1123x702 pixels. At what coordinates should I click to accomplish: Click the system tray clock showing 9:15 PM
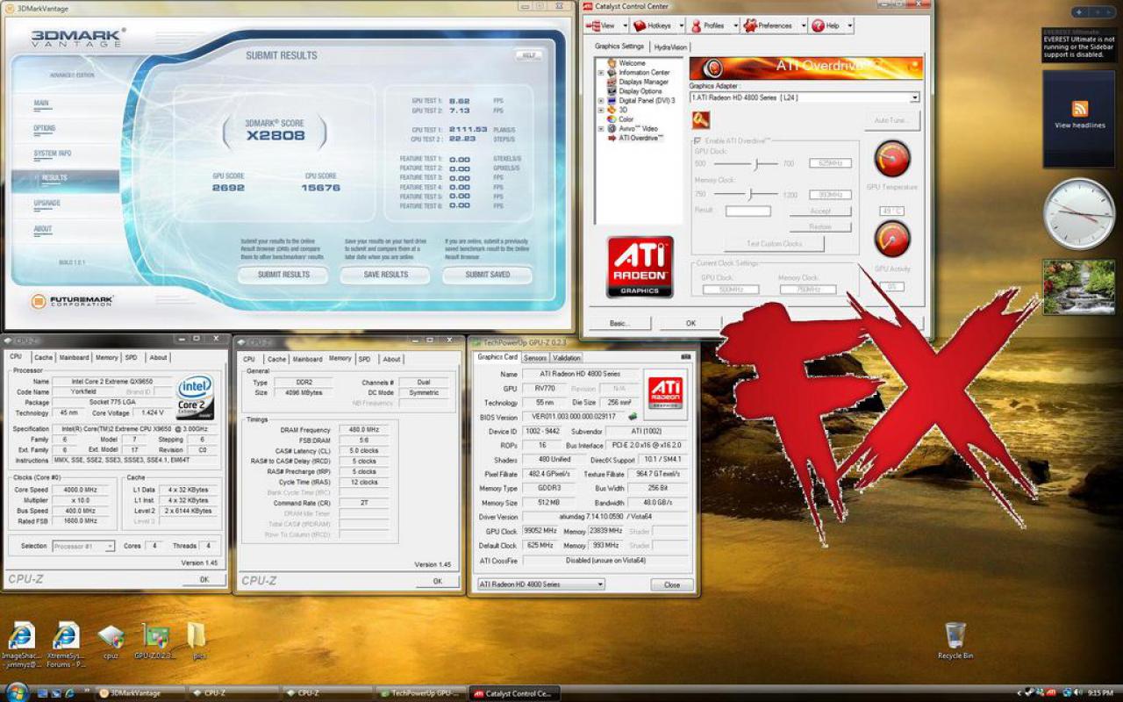pos(1100,693)
